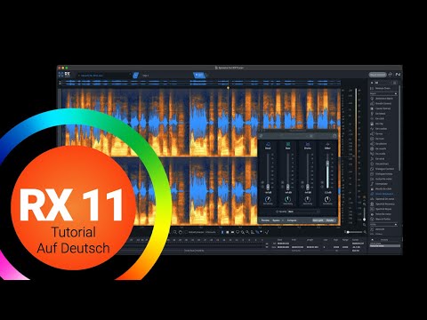Open the Dialogue Contour module
Screen dimensions: 427x320
(384, 169)
